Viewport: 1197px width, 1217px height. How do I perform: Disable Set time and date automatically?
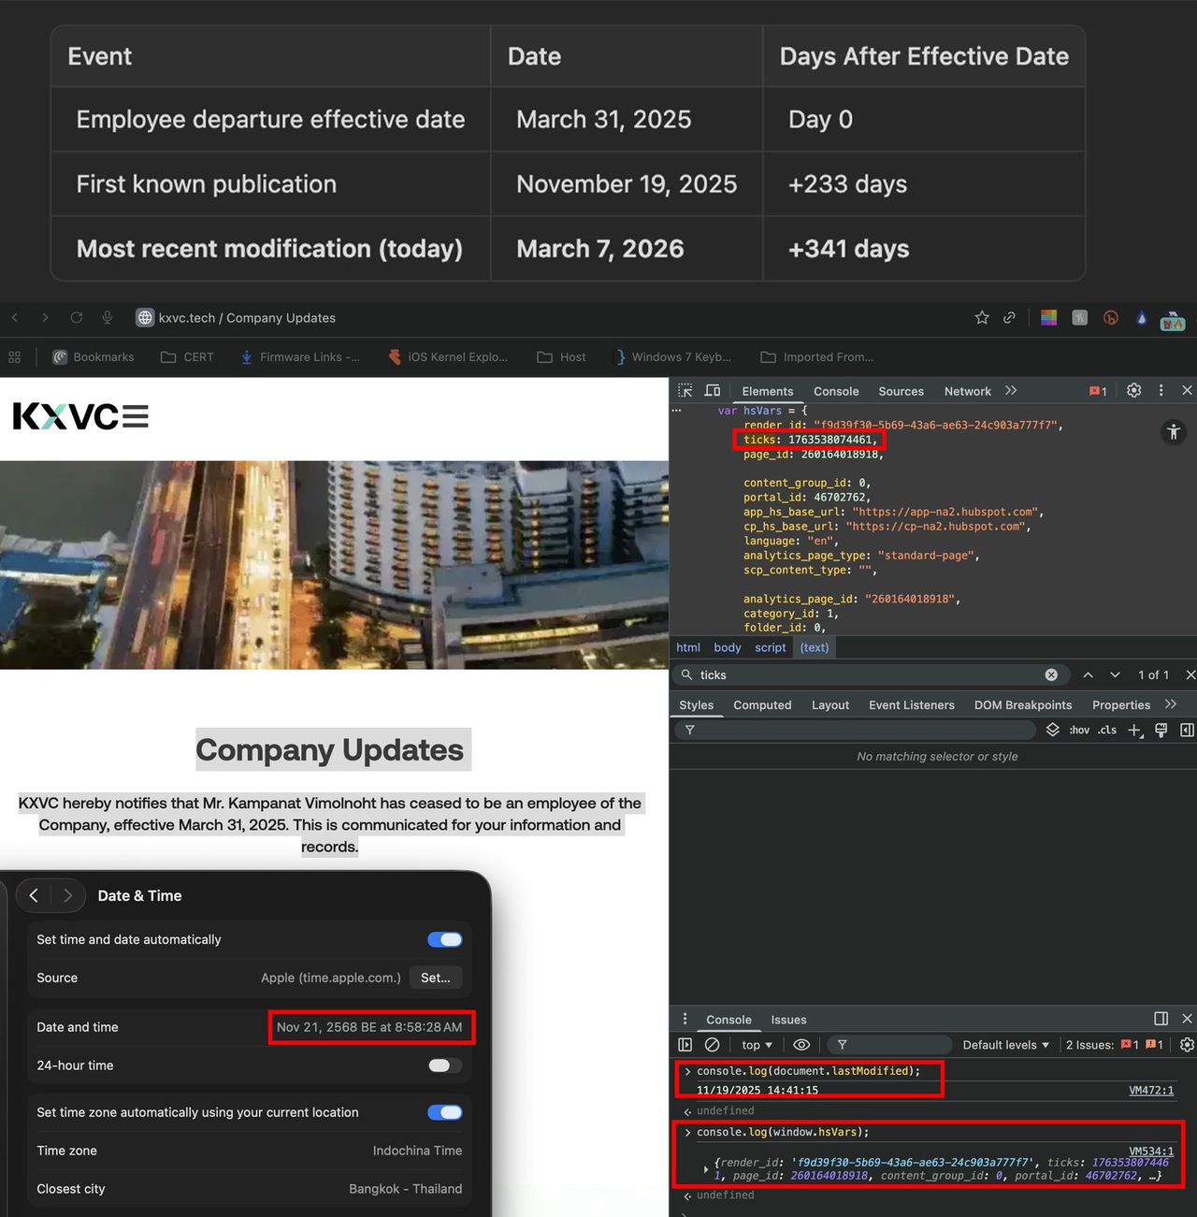[444, 939]
